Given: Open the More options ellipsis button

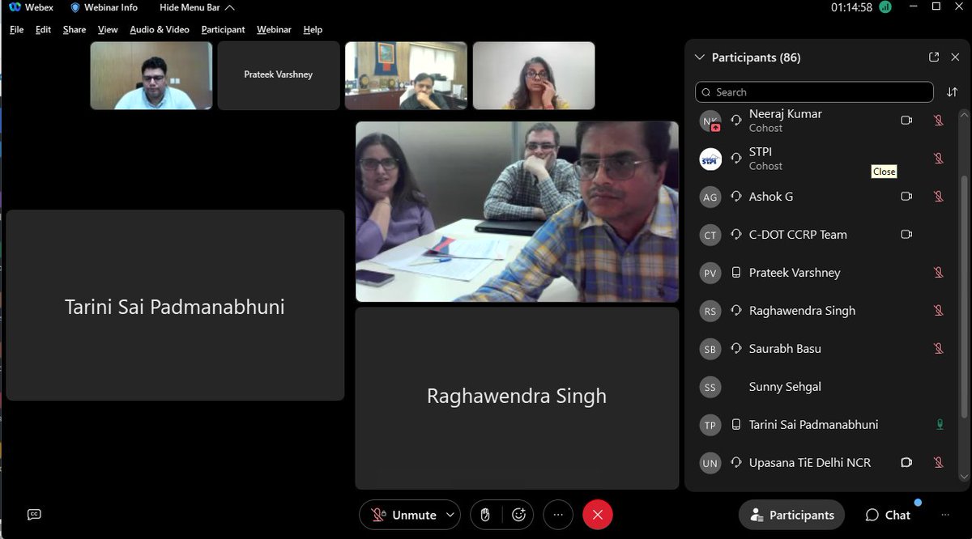Looking at the screenshot, I should click(x=558, y=515).
